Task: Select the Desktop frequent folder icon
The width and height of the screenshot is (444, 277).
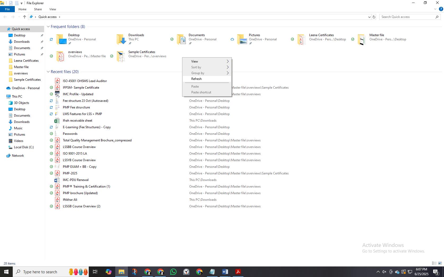Action: pyautogui.click(x=61, y=40)
